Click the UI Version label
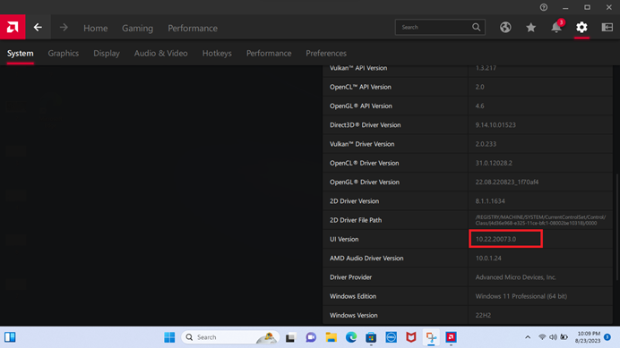 tap(344, 239)
